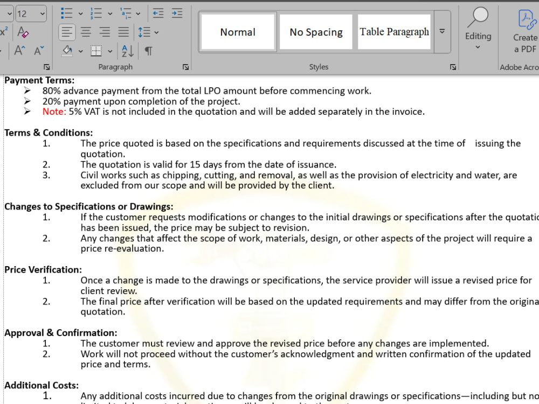The image size is (539, 404).
Task: Click the 20% payment upon completion line
Action: click(141, 102)
